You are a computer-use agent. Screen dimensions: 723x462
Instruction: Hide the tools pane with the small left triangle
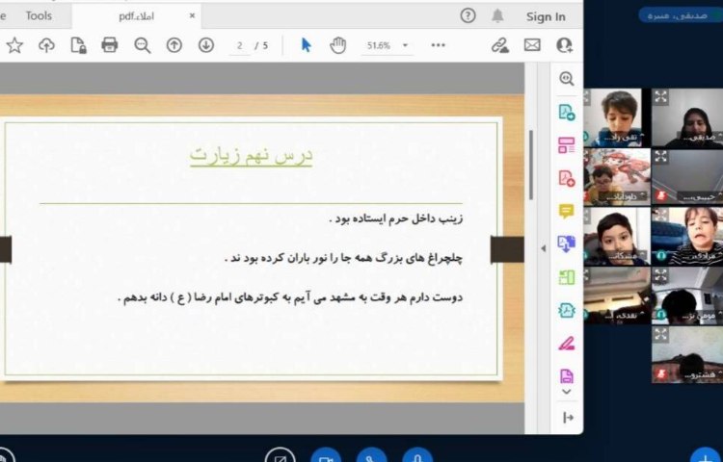point(543,248)
